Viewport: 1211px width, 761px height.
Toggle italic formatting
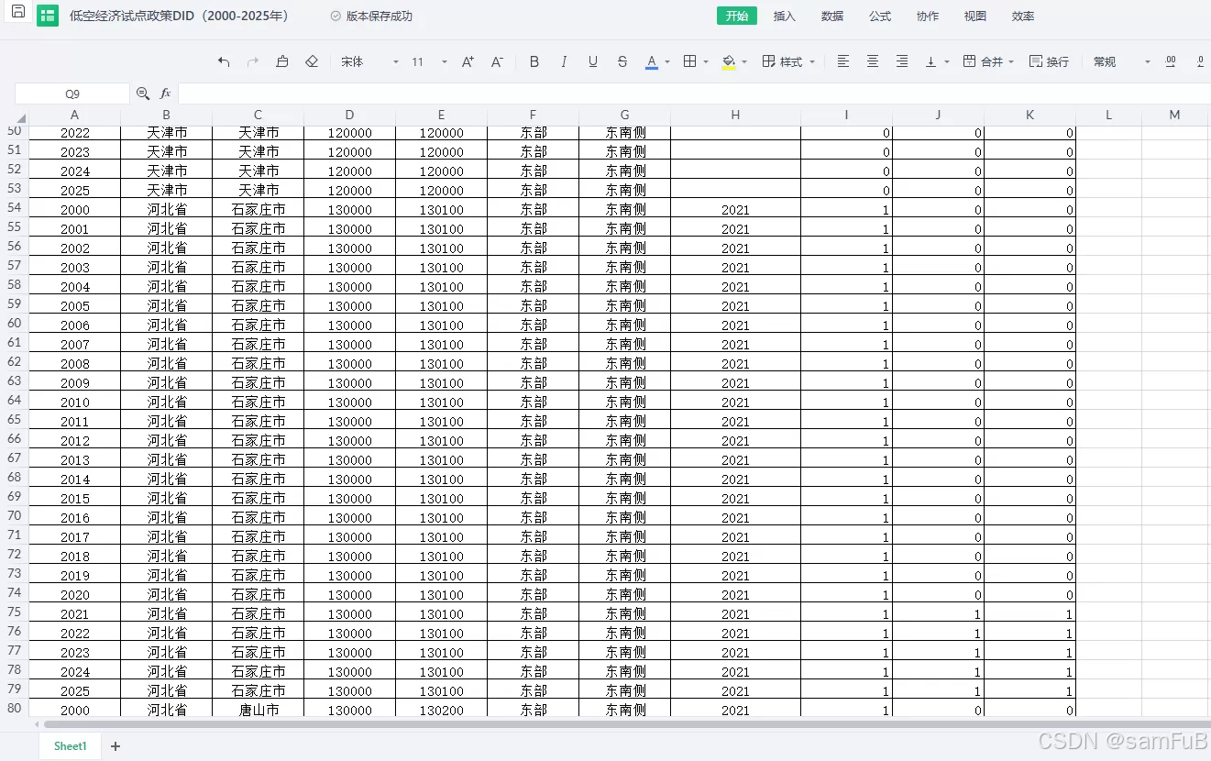tap(564, 61)
